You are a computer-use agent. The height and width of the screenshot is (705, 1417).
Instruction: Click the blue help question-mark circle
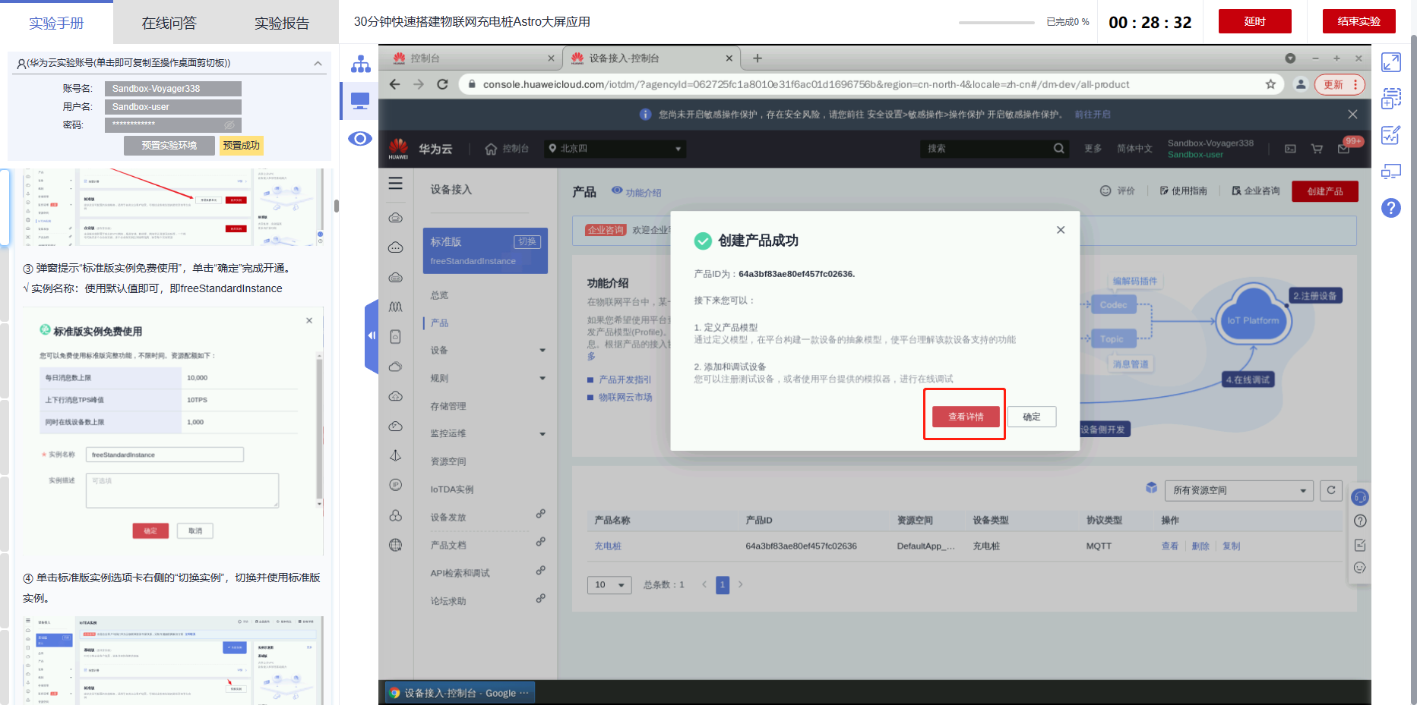click(1391, 208)
